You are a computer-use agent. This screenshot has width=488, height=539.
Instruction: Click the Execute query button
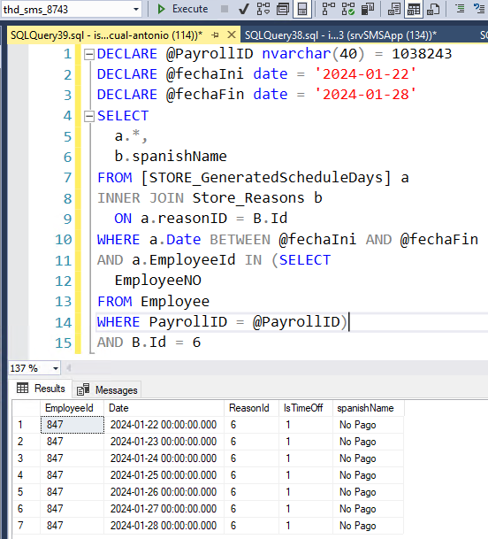(182, 9)
